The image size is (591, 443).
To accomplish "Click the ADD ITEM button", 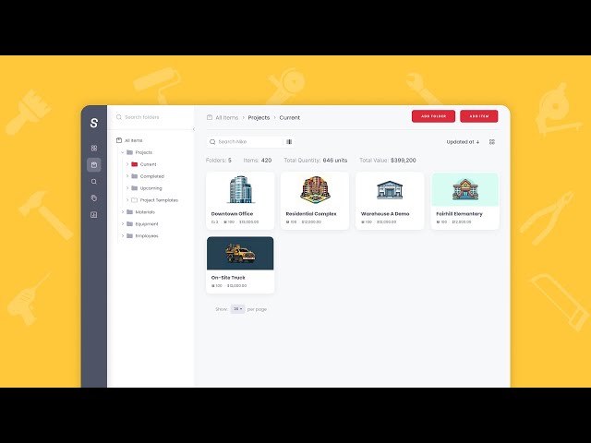I will pos(479,116).
